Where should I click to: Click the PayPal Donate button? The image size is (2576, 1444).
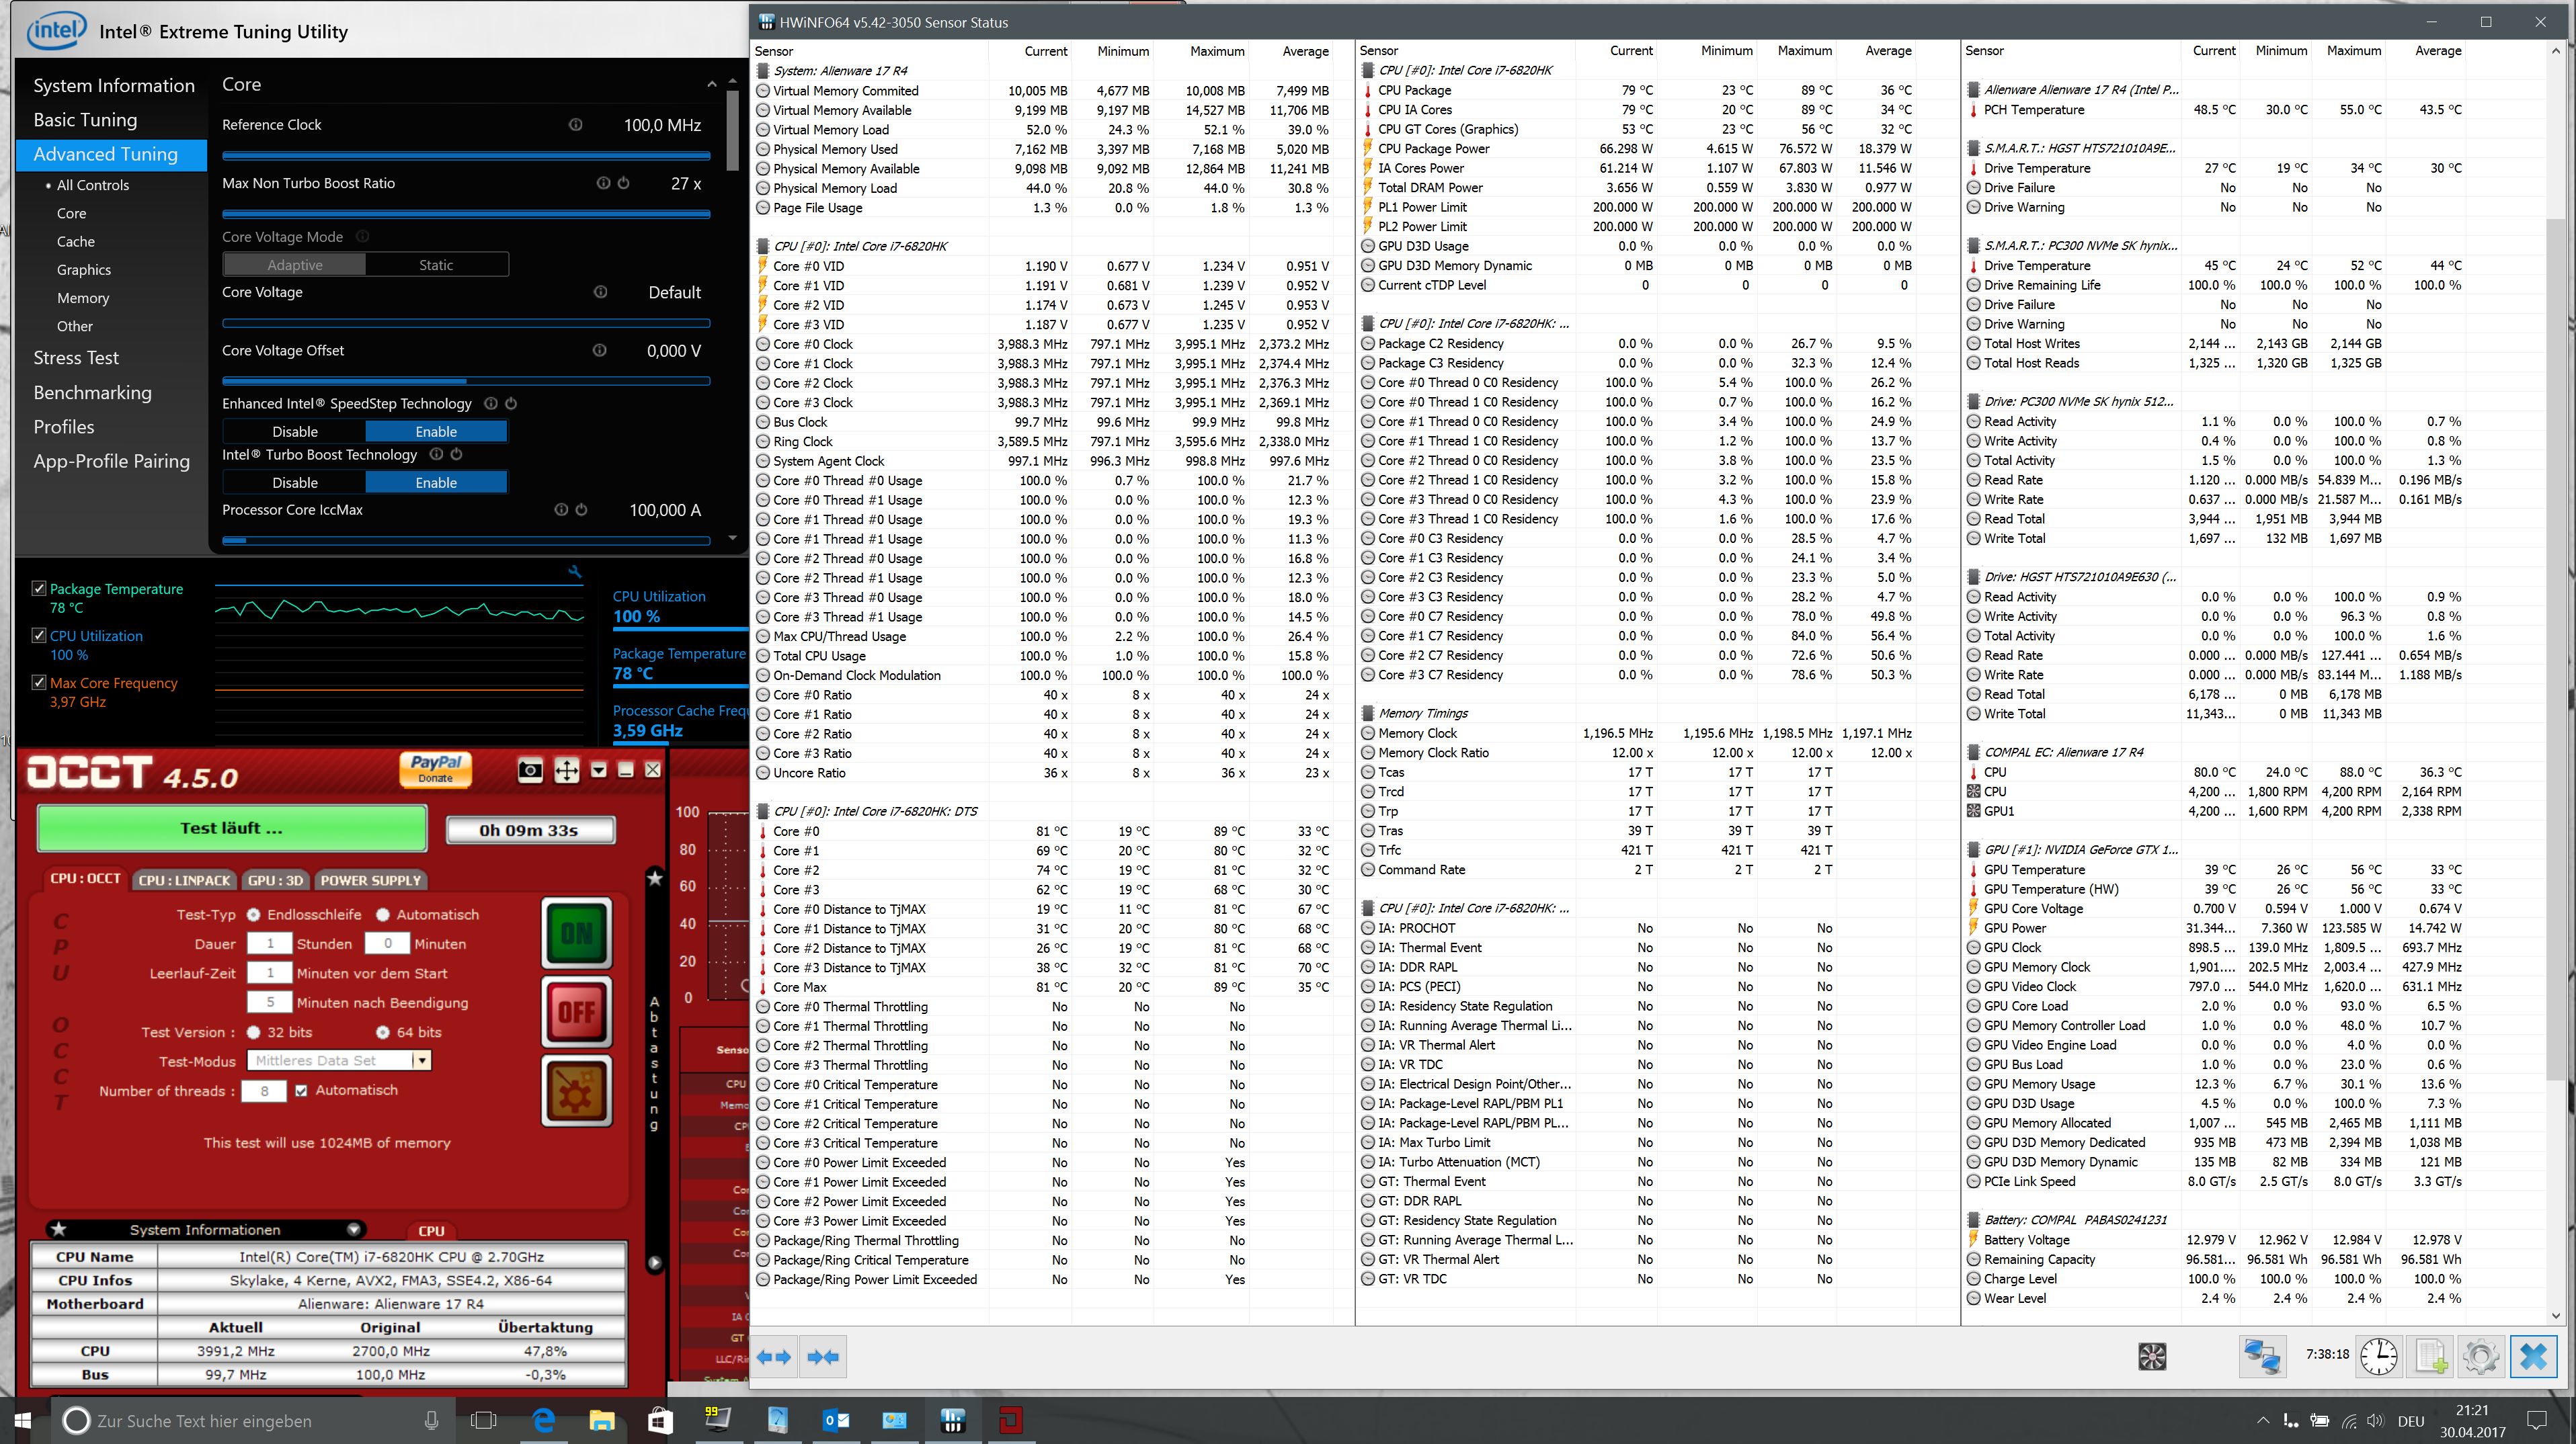click(435, 769)
